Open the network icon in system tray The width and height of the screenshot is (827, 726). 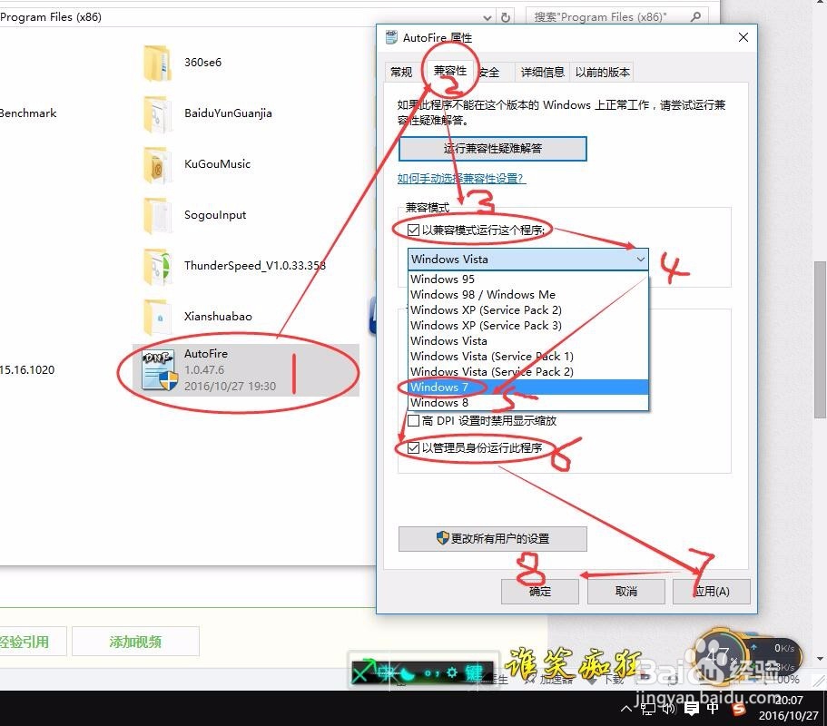tap(648, 709)
